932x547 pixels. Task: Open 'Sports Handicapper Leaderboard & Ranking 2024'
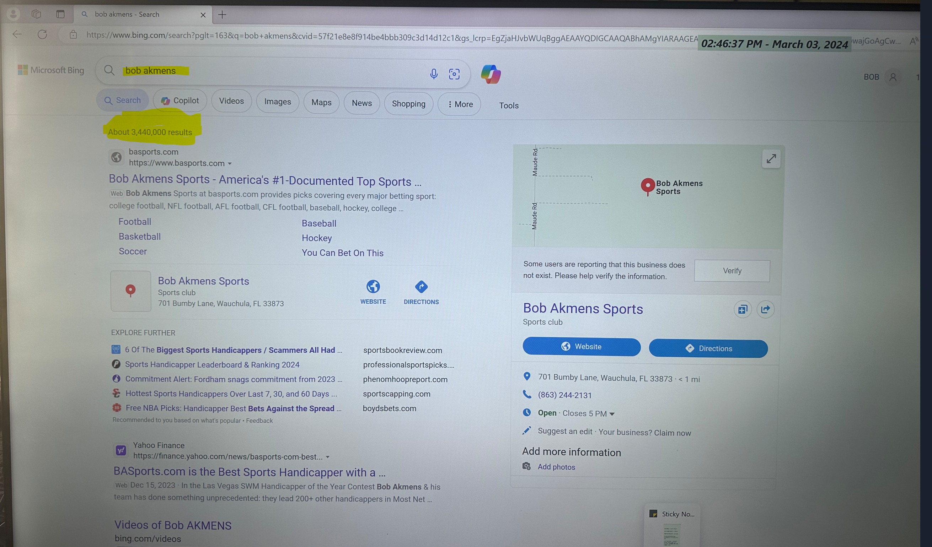212,364
